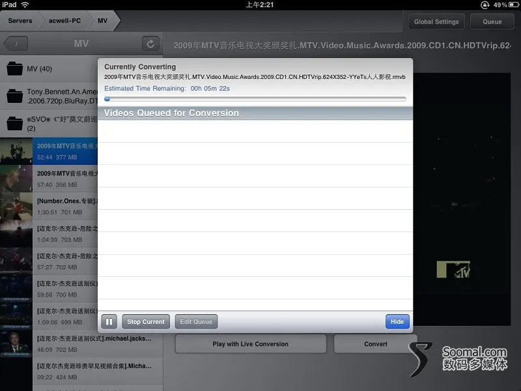Navigate to acwell-PC breadcrumb
This screenshot has height=391, width=521.
(64, 21)
